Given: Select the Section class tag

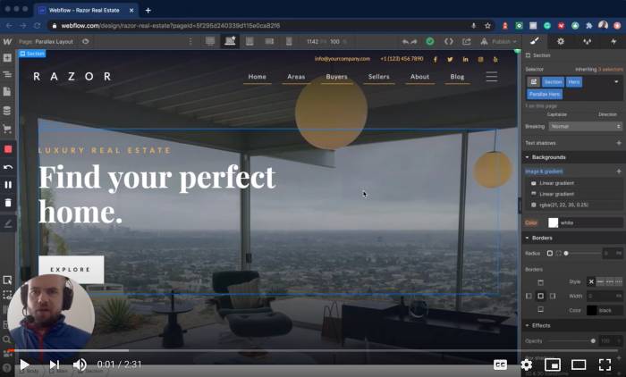Looking at the screenshot, I should pyautogui.click(x=553, y=82).
